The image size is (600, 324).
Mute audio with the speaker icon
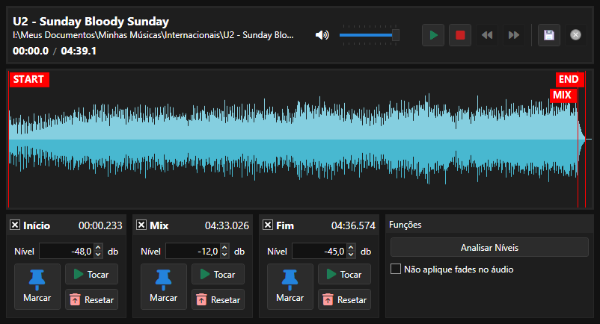[x=322, y=35]
